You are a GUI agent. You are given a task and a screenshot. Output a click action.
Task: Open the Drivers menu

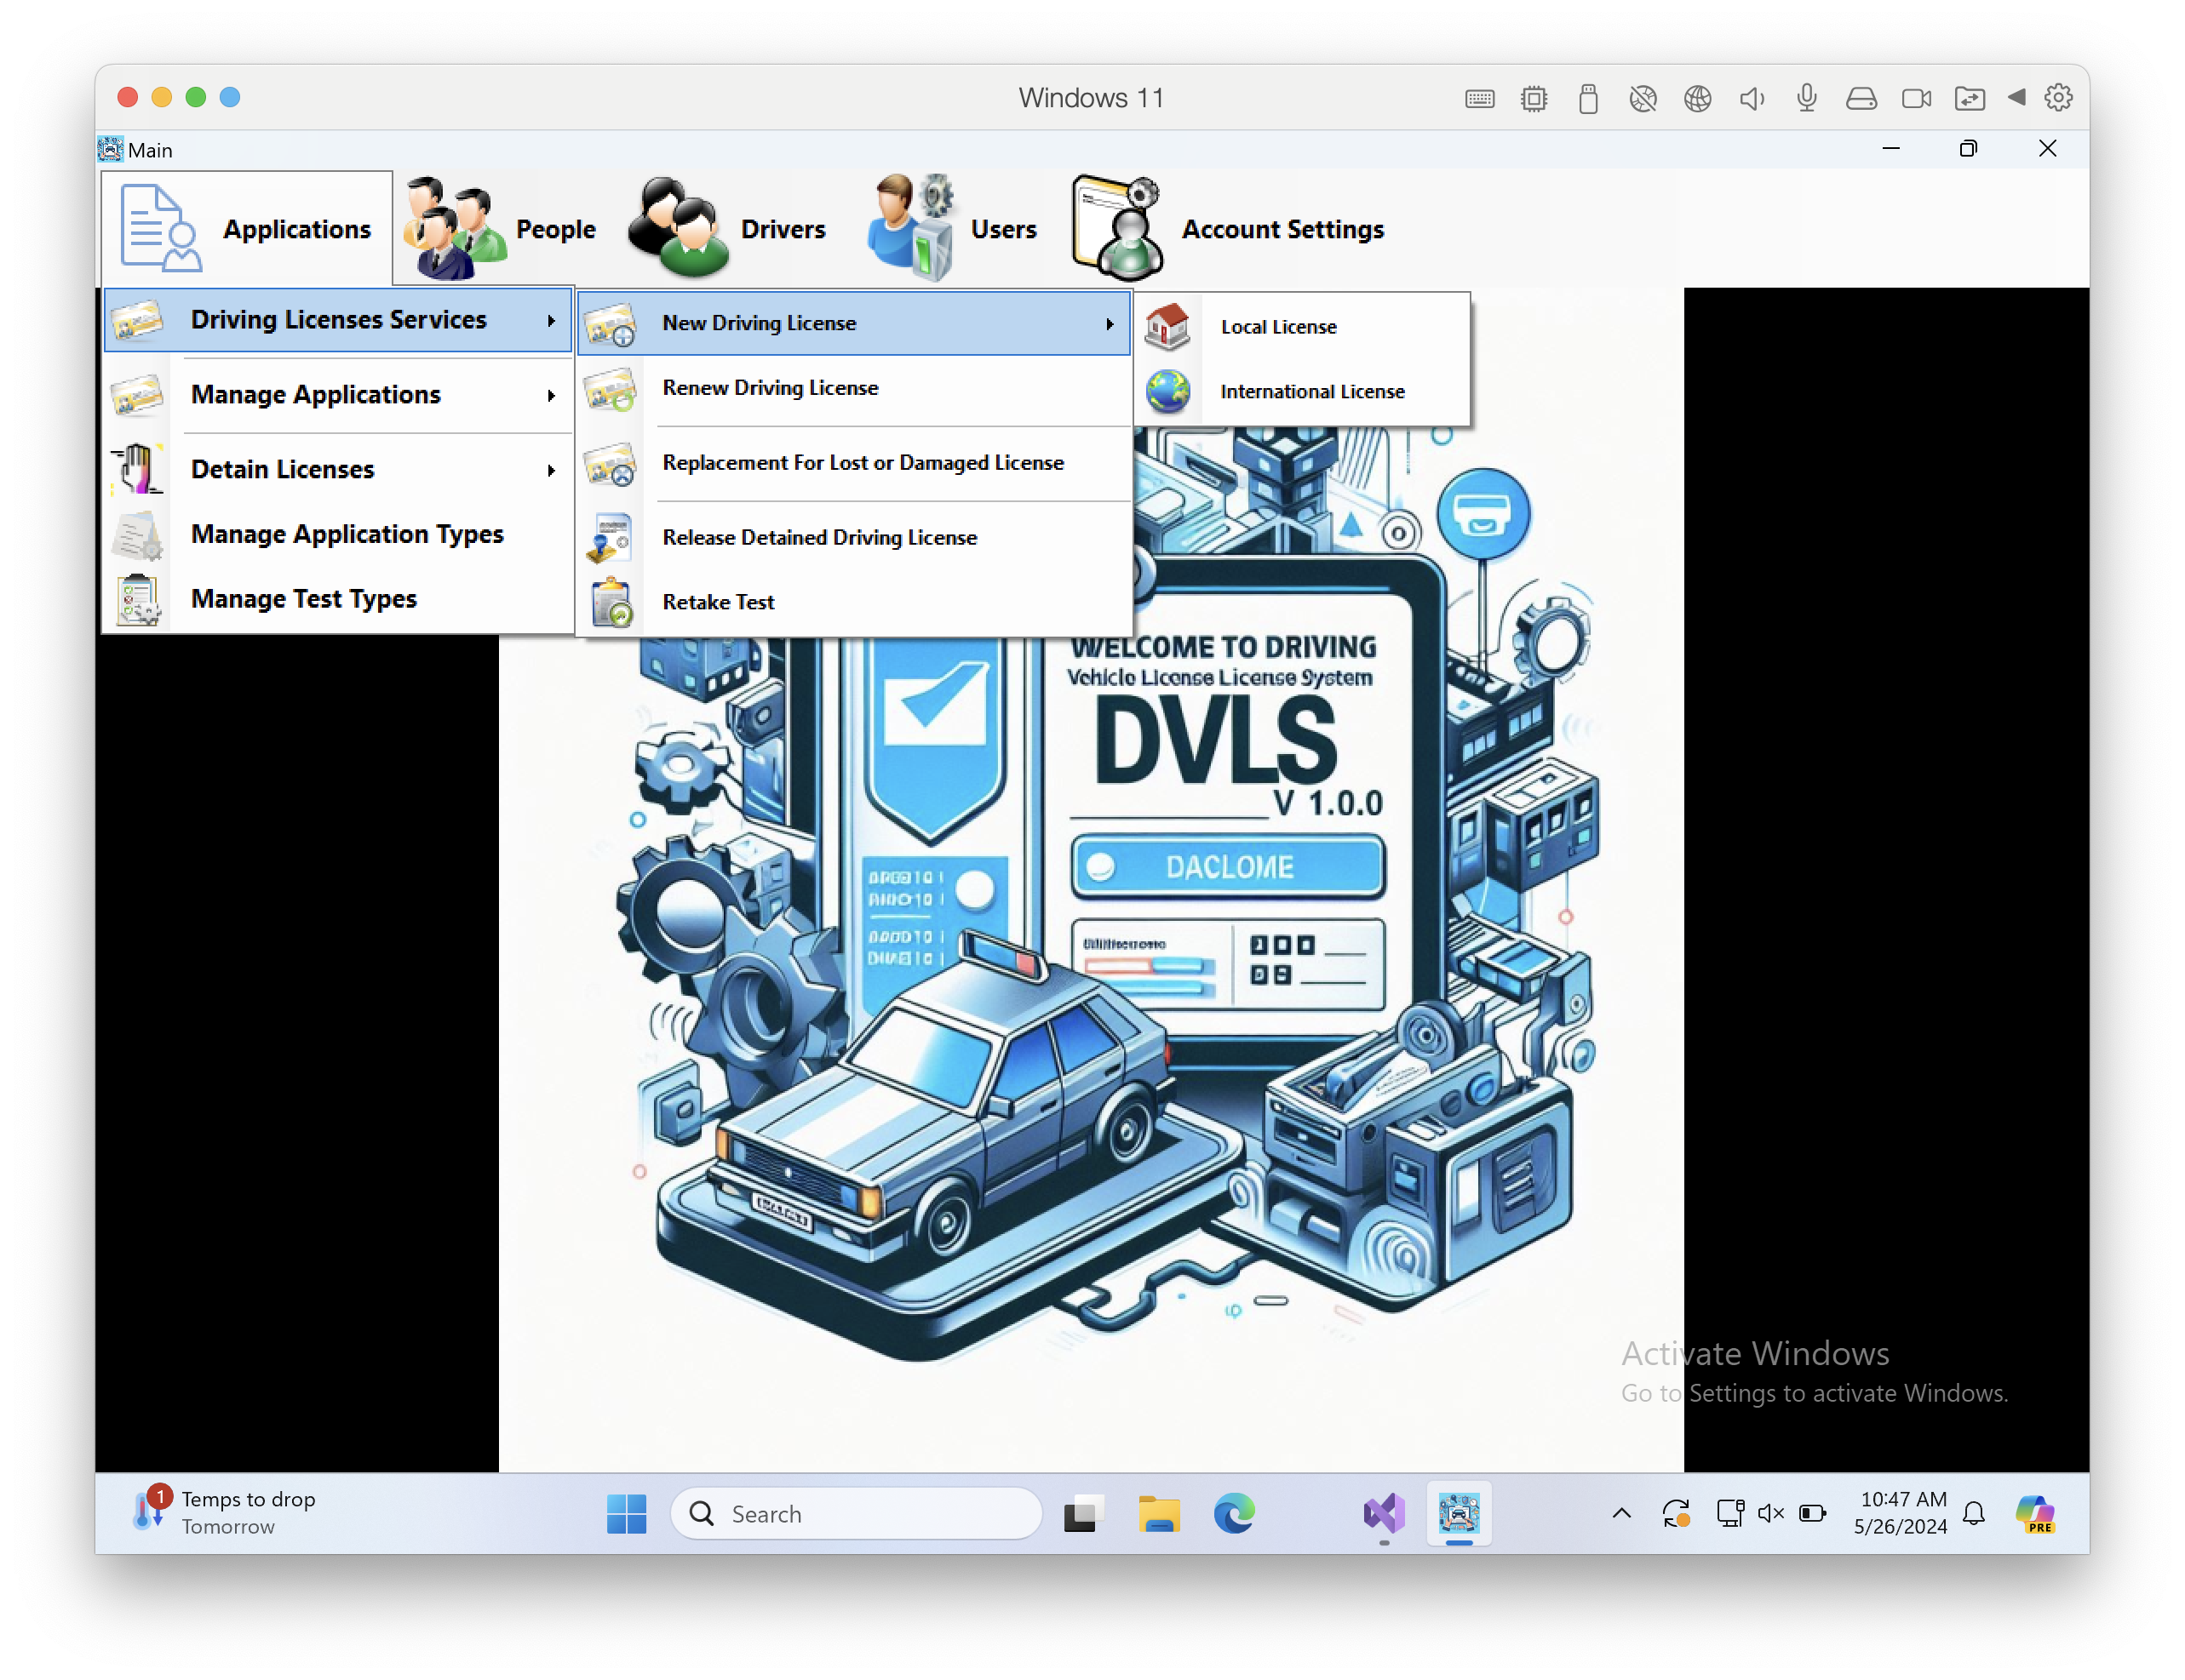pyautogui.click(x=728, y=229)
